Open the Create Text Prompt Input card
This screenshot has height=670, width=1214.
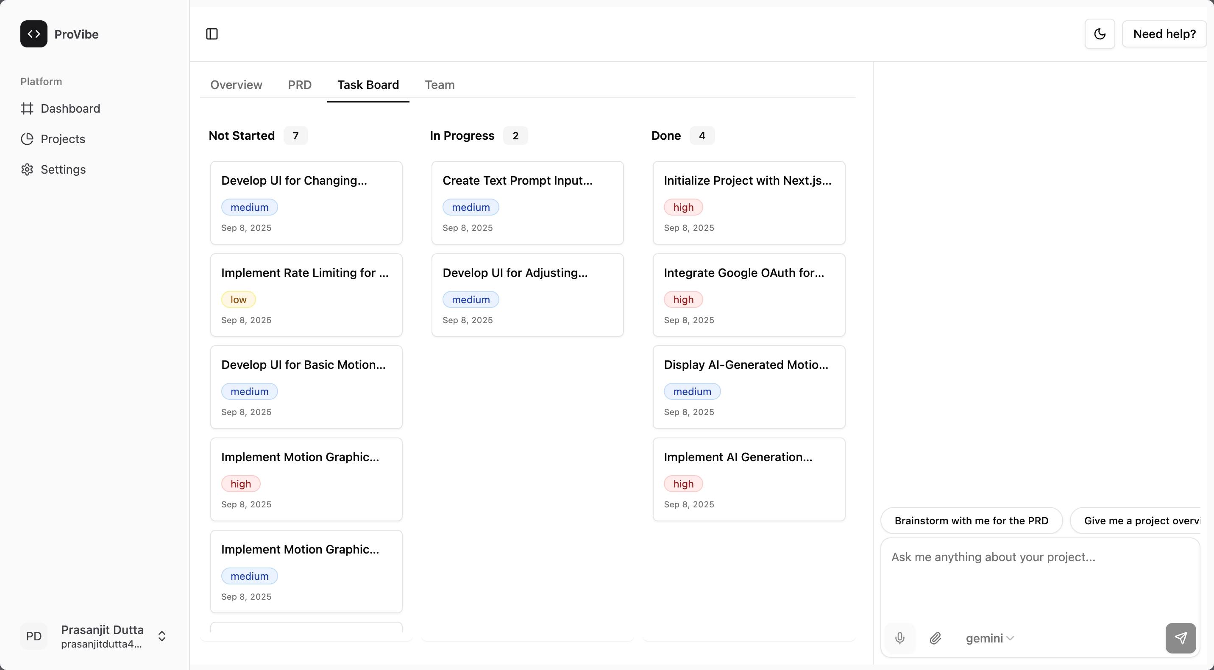pyautogui.click(x=527, y=203)
